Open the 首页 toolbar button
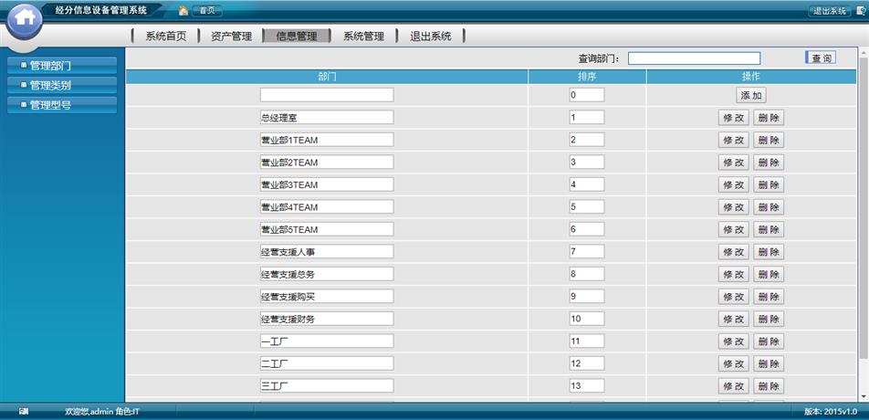The height and width of the screenshot is (420, 869). (x=206, y=11)
